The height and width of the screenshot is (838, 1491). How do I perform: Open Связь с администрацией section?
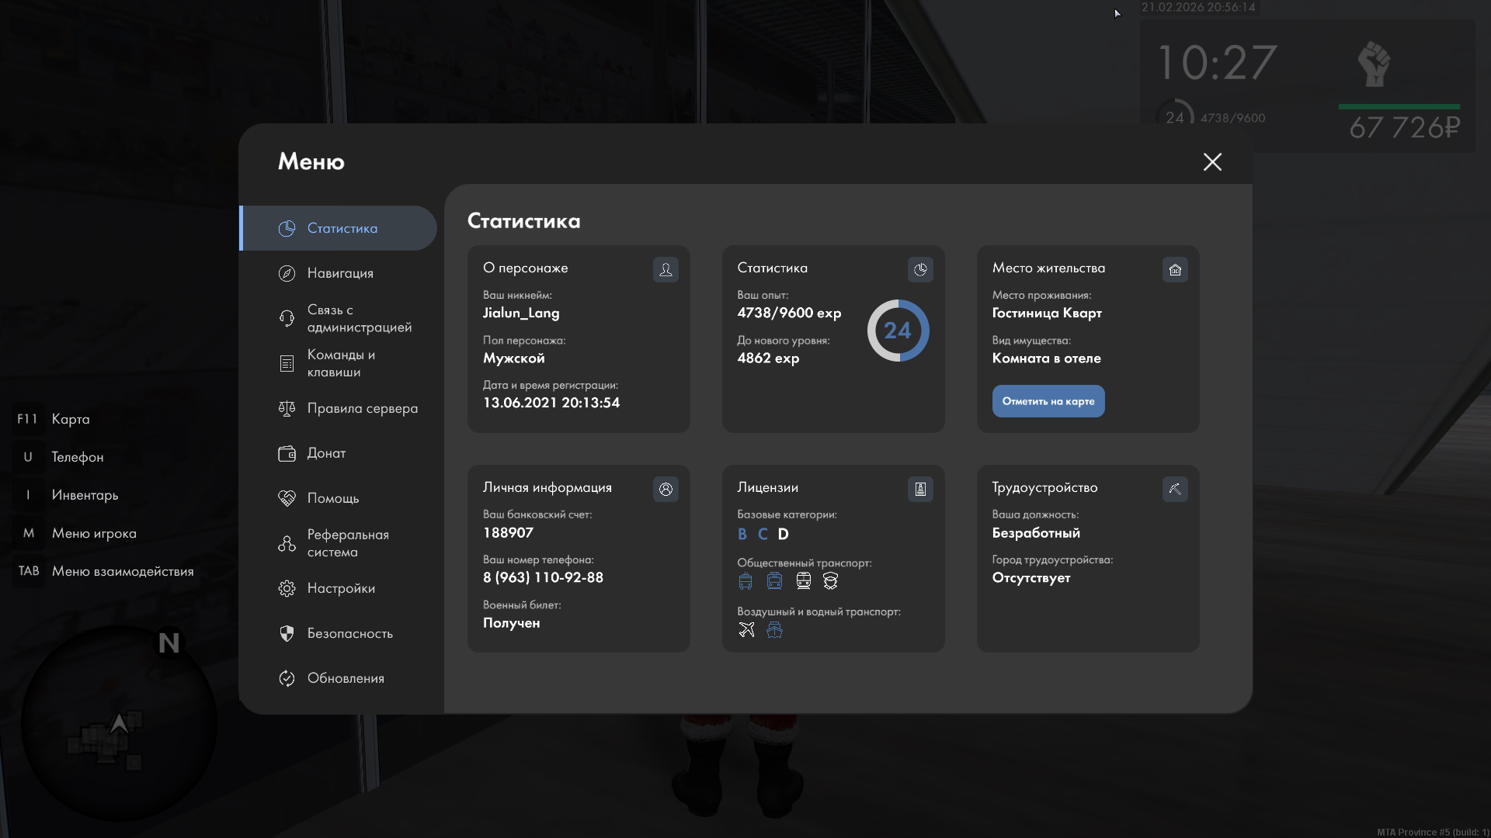(359, 318)
